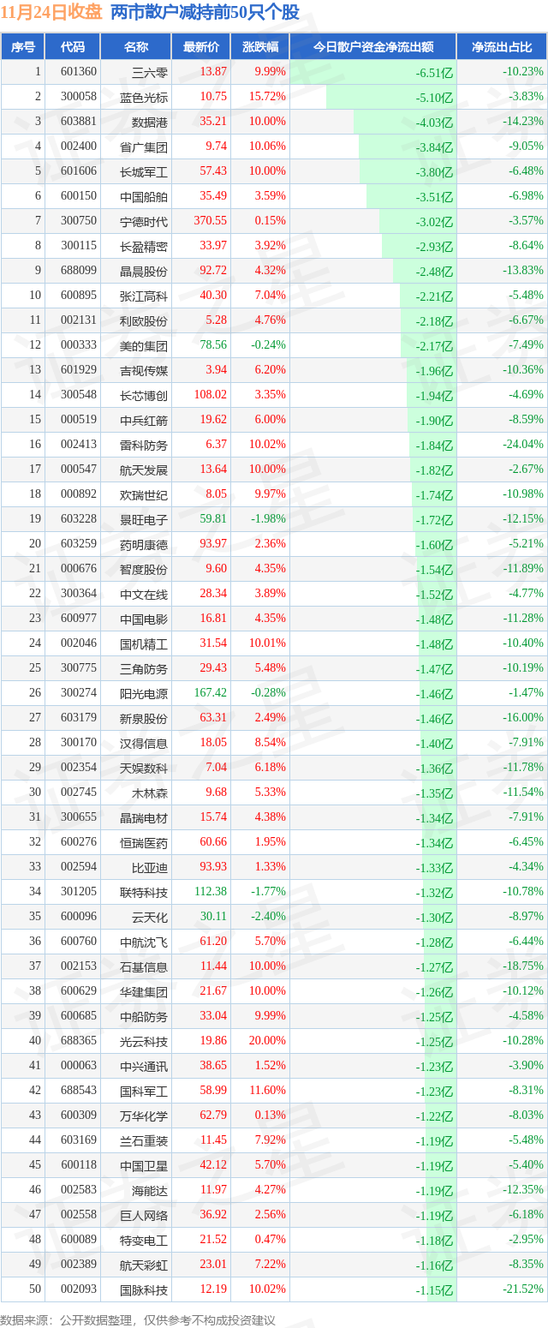Click 国机精工 change 10.01%
The height and width of the screenshot is (1328, 548).
tap(267, 643)
